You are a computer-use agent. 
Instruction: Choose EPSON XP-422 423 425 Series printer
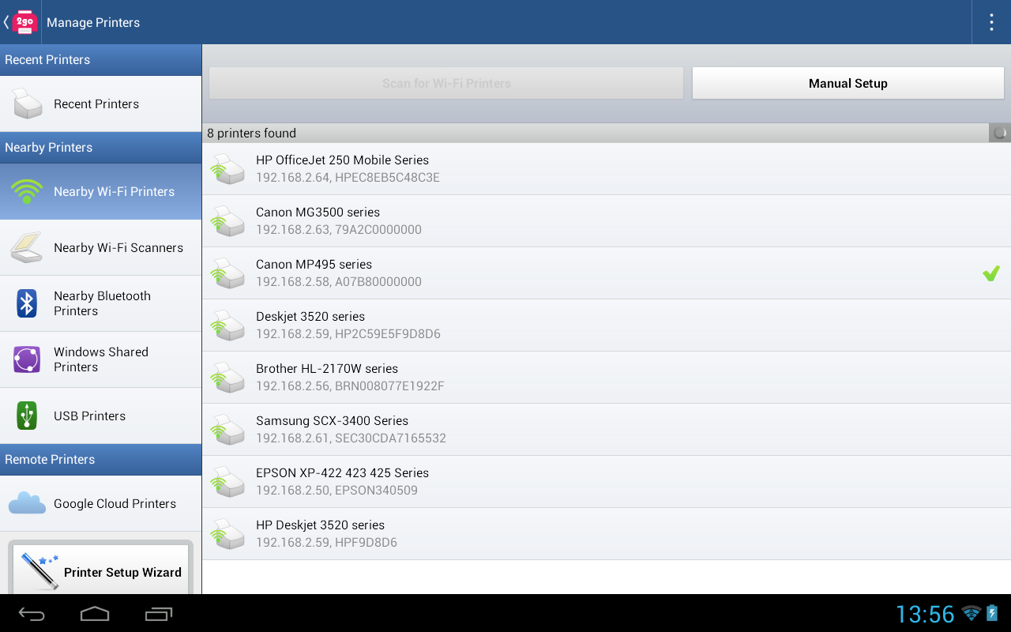[x=607, y=482]
